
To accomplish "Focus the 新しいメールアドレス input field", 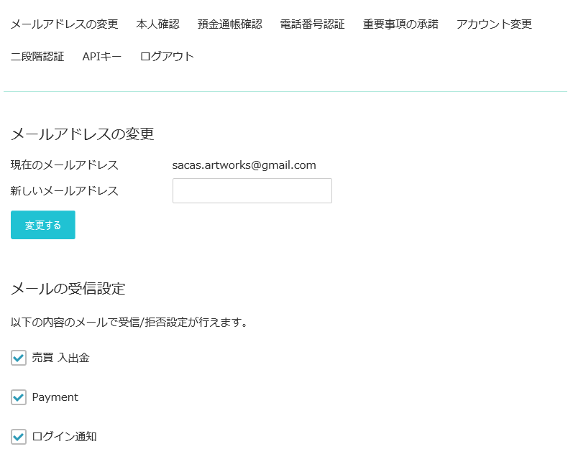I will (x=252, y=191).
